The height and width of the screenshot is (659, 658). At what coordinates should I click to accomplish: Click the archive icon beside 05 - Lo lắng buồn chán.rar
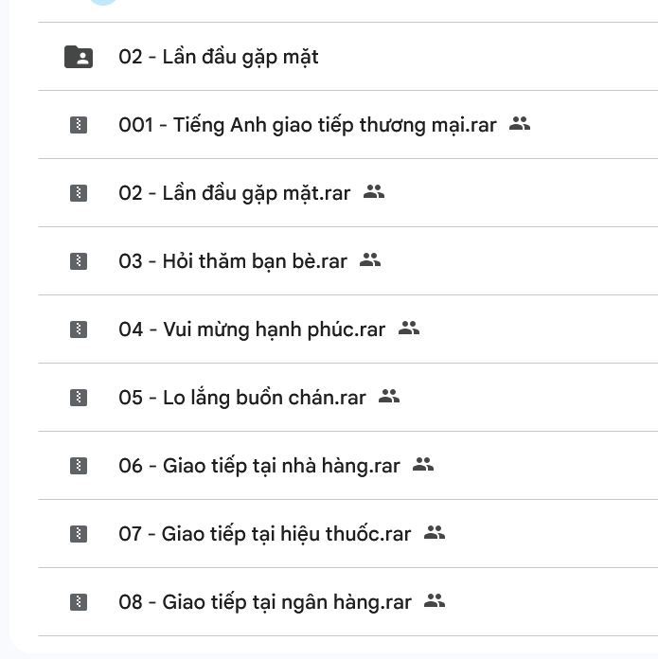coord(79,398)
